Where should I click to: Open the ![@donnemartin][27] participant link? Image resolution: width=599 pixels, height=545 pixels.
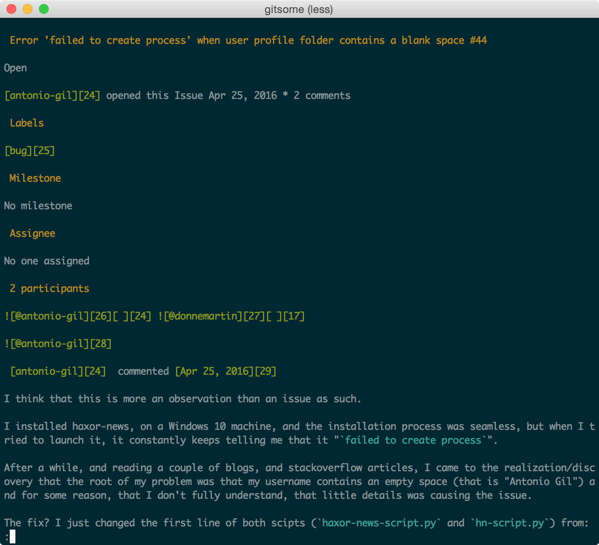click(211, 316)
